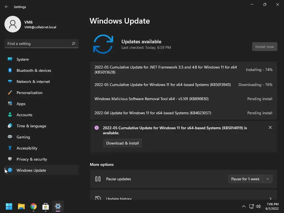This screenshot has width=284, height=213.
Task: Click the VM6@collabnet.local account email
Action: 40,27
